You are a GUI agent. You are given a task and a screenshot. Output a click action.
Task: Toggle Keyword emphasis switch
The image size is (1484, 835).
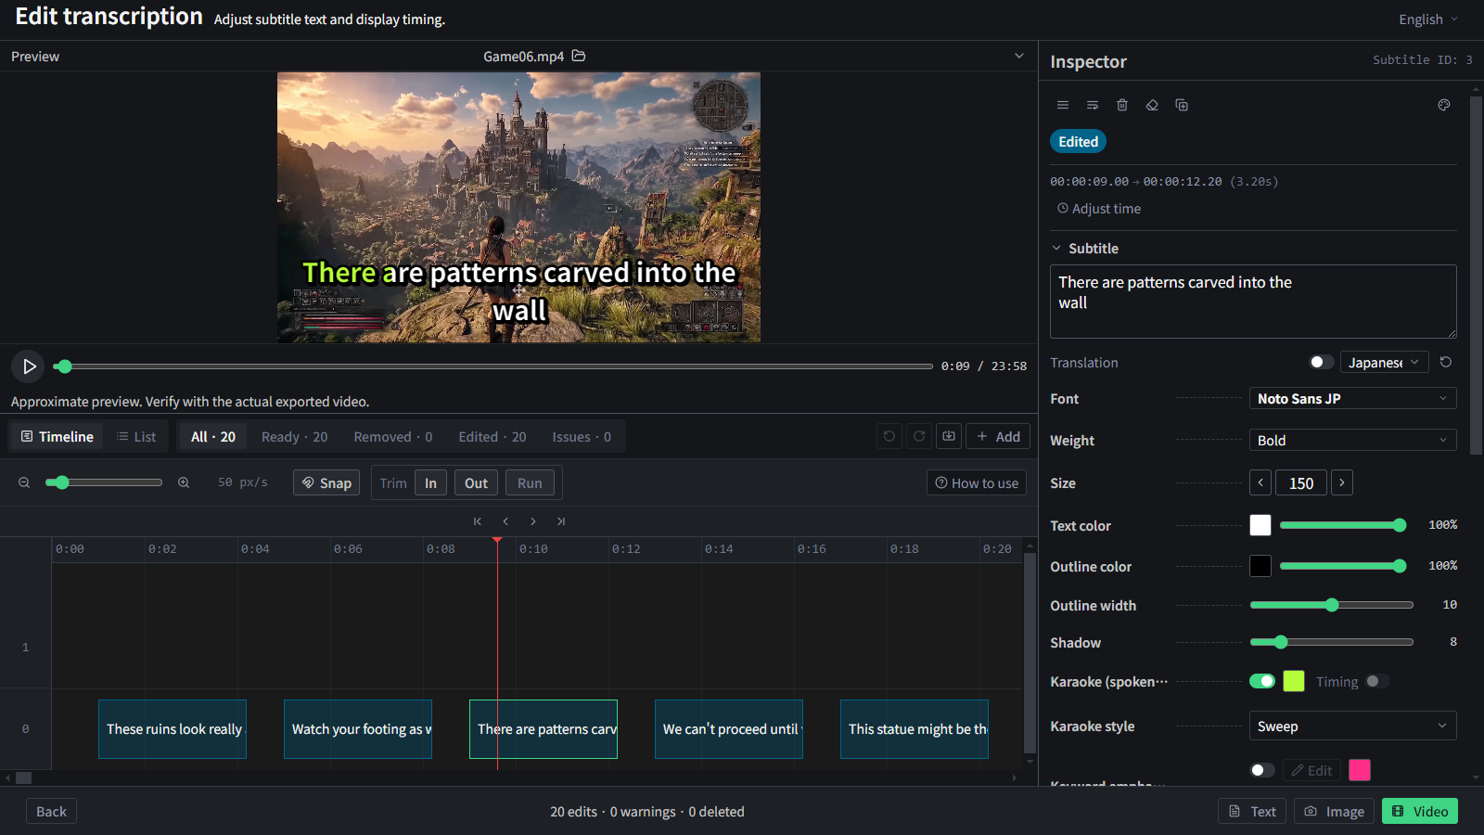[1262, 770]
